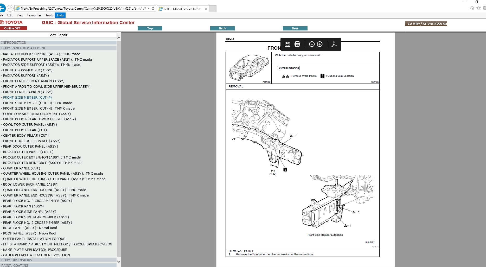Open the Adobe Acrobat toolbar icon
This screenshot has width=486, height=267.
point(334,44)
